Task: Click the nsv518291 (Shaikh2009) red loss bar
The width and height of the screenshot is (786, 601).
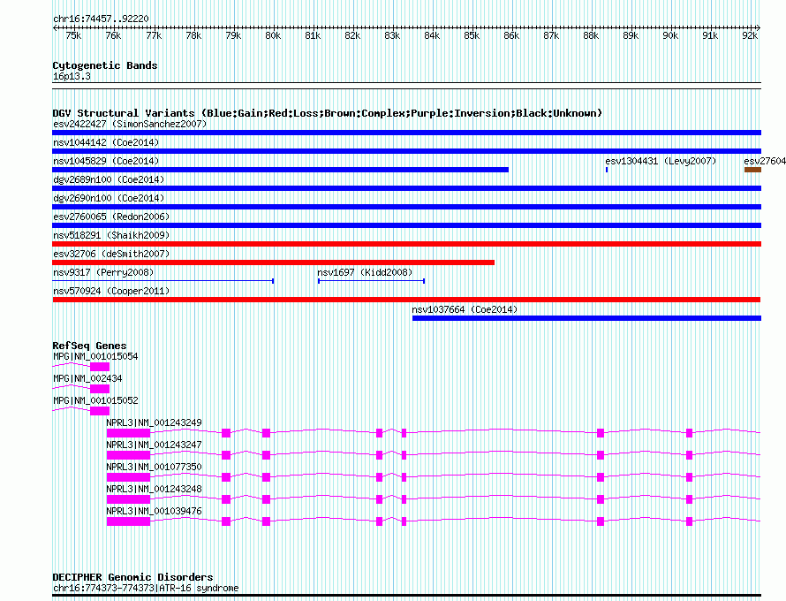Action: click(x=406, y=244)
